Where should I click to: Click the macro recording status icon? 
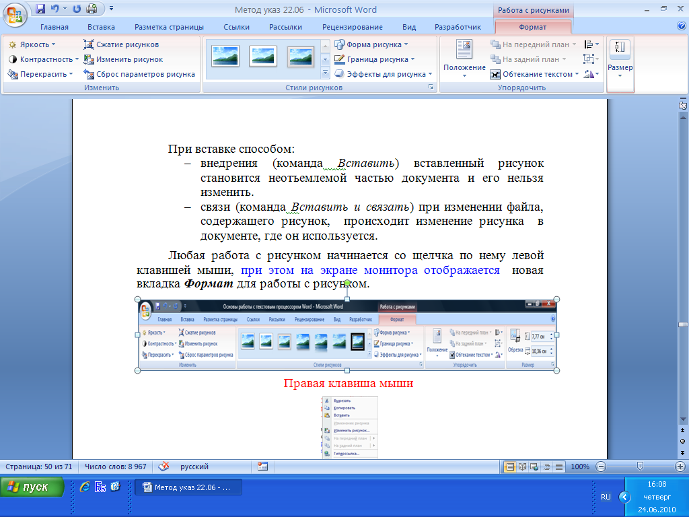[263, 467]
